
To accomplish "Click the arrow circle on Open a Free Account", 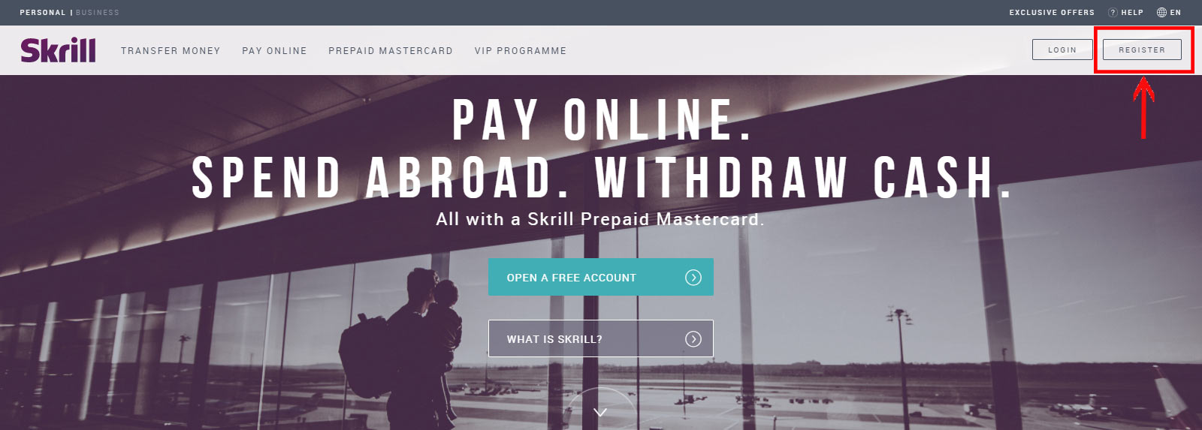I will tap(693, 278).
